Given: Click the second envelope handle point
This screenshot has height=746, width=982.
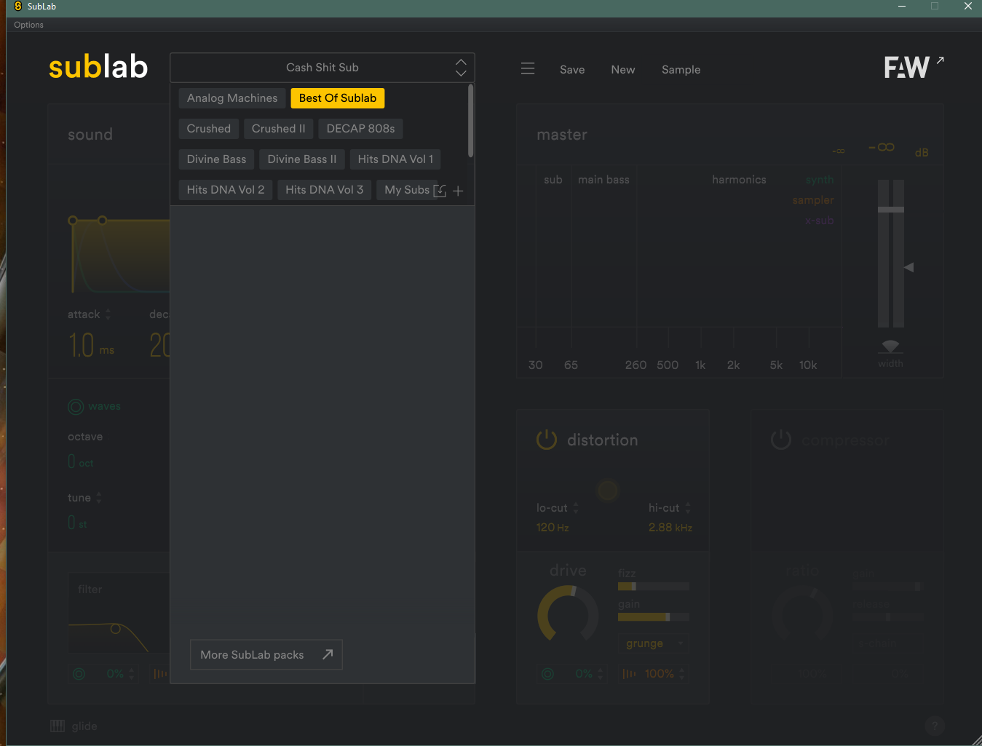Looking at the screenshot, I should (x=102, y=221).
